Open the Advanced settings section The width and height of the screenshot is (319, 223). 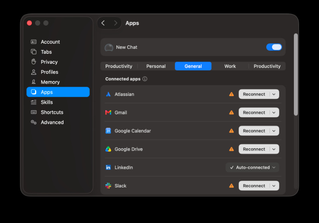58,122
